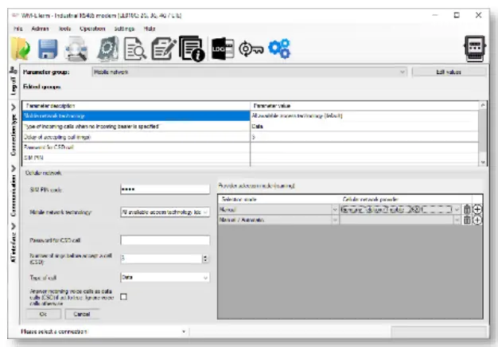Click the Edit values button
Image resolution: width=498 pixels, height=347 pixels.
pyautogui.click(x=449, y=72)
